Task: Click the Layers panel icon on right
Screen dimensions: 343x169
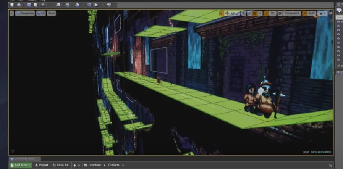Action: coord(339,10)
